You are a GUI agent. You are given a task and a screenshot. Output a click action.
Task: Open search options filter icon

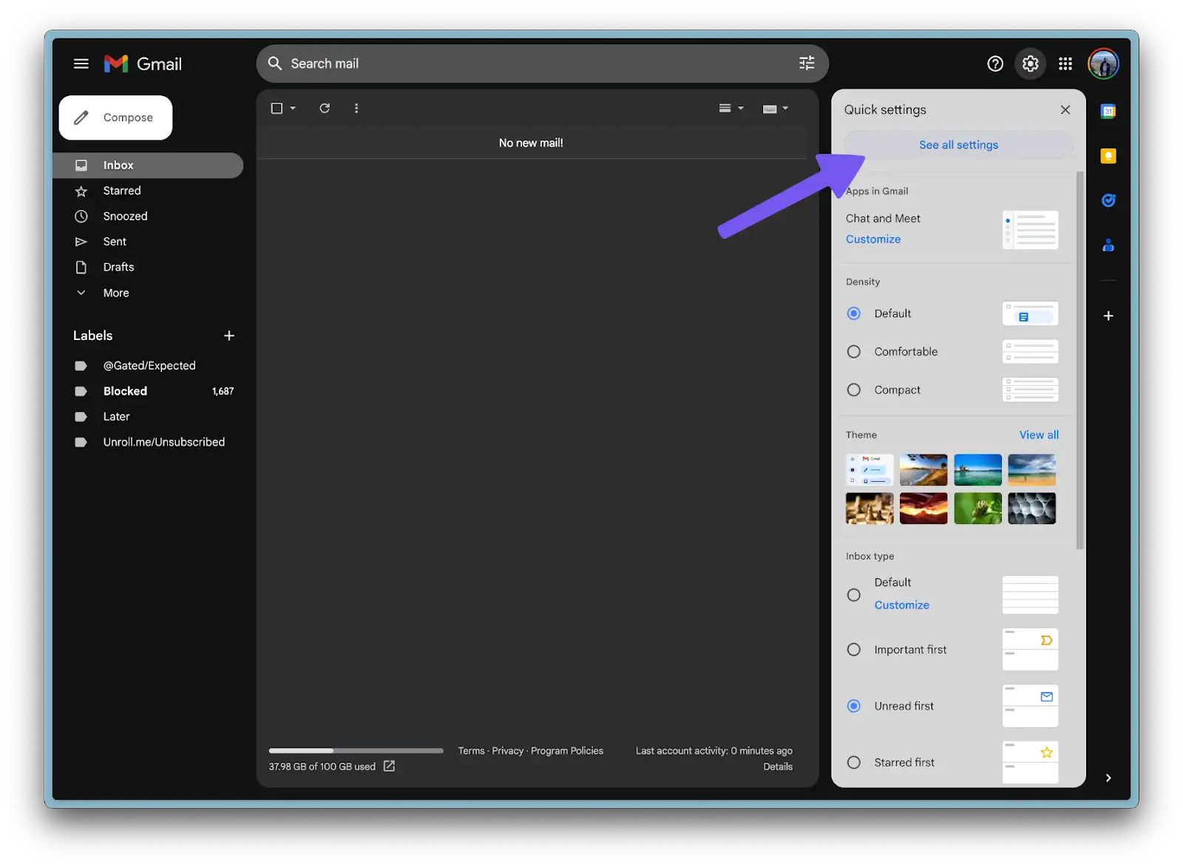click(807, 64)
